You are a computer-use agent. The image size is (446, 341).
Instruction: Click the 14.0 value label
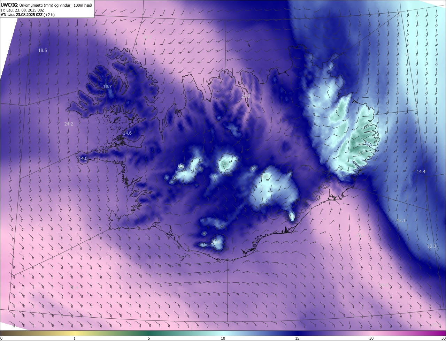(x=83, y=158)
